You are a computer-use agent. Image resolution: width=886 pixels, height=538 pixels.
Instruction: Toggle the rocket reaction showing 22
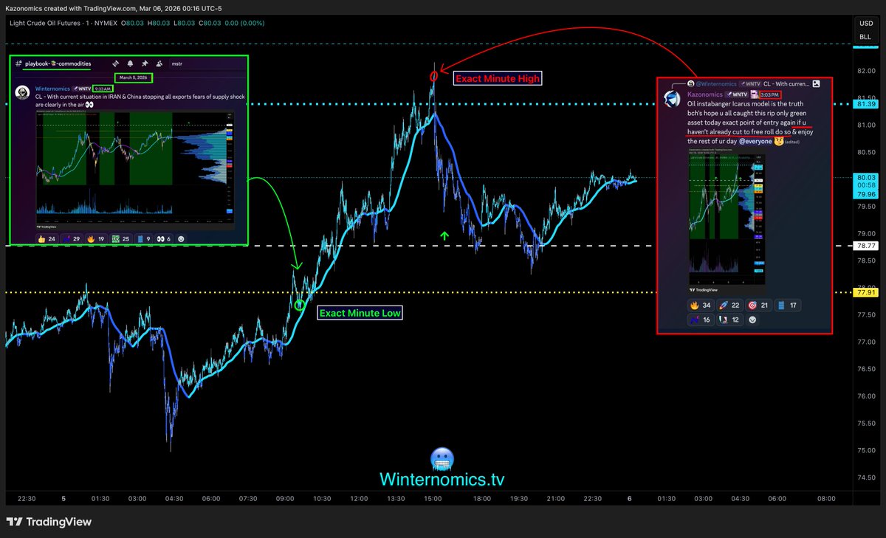(x=729, y=305)
